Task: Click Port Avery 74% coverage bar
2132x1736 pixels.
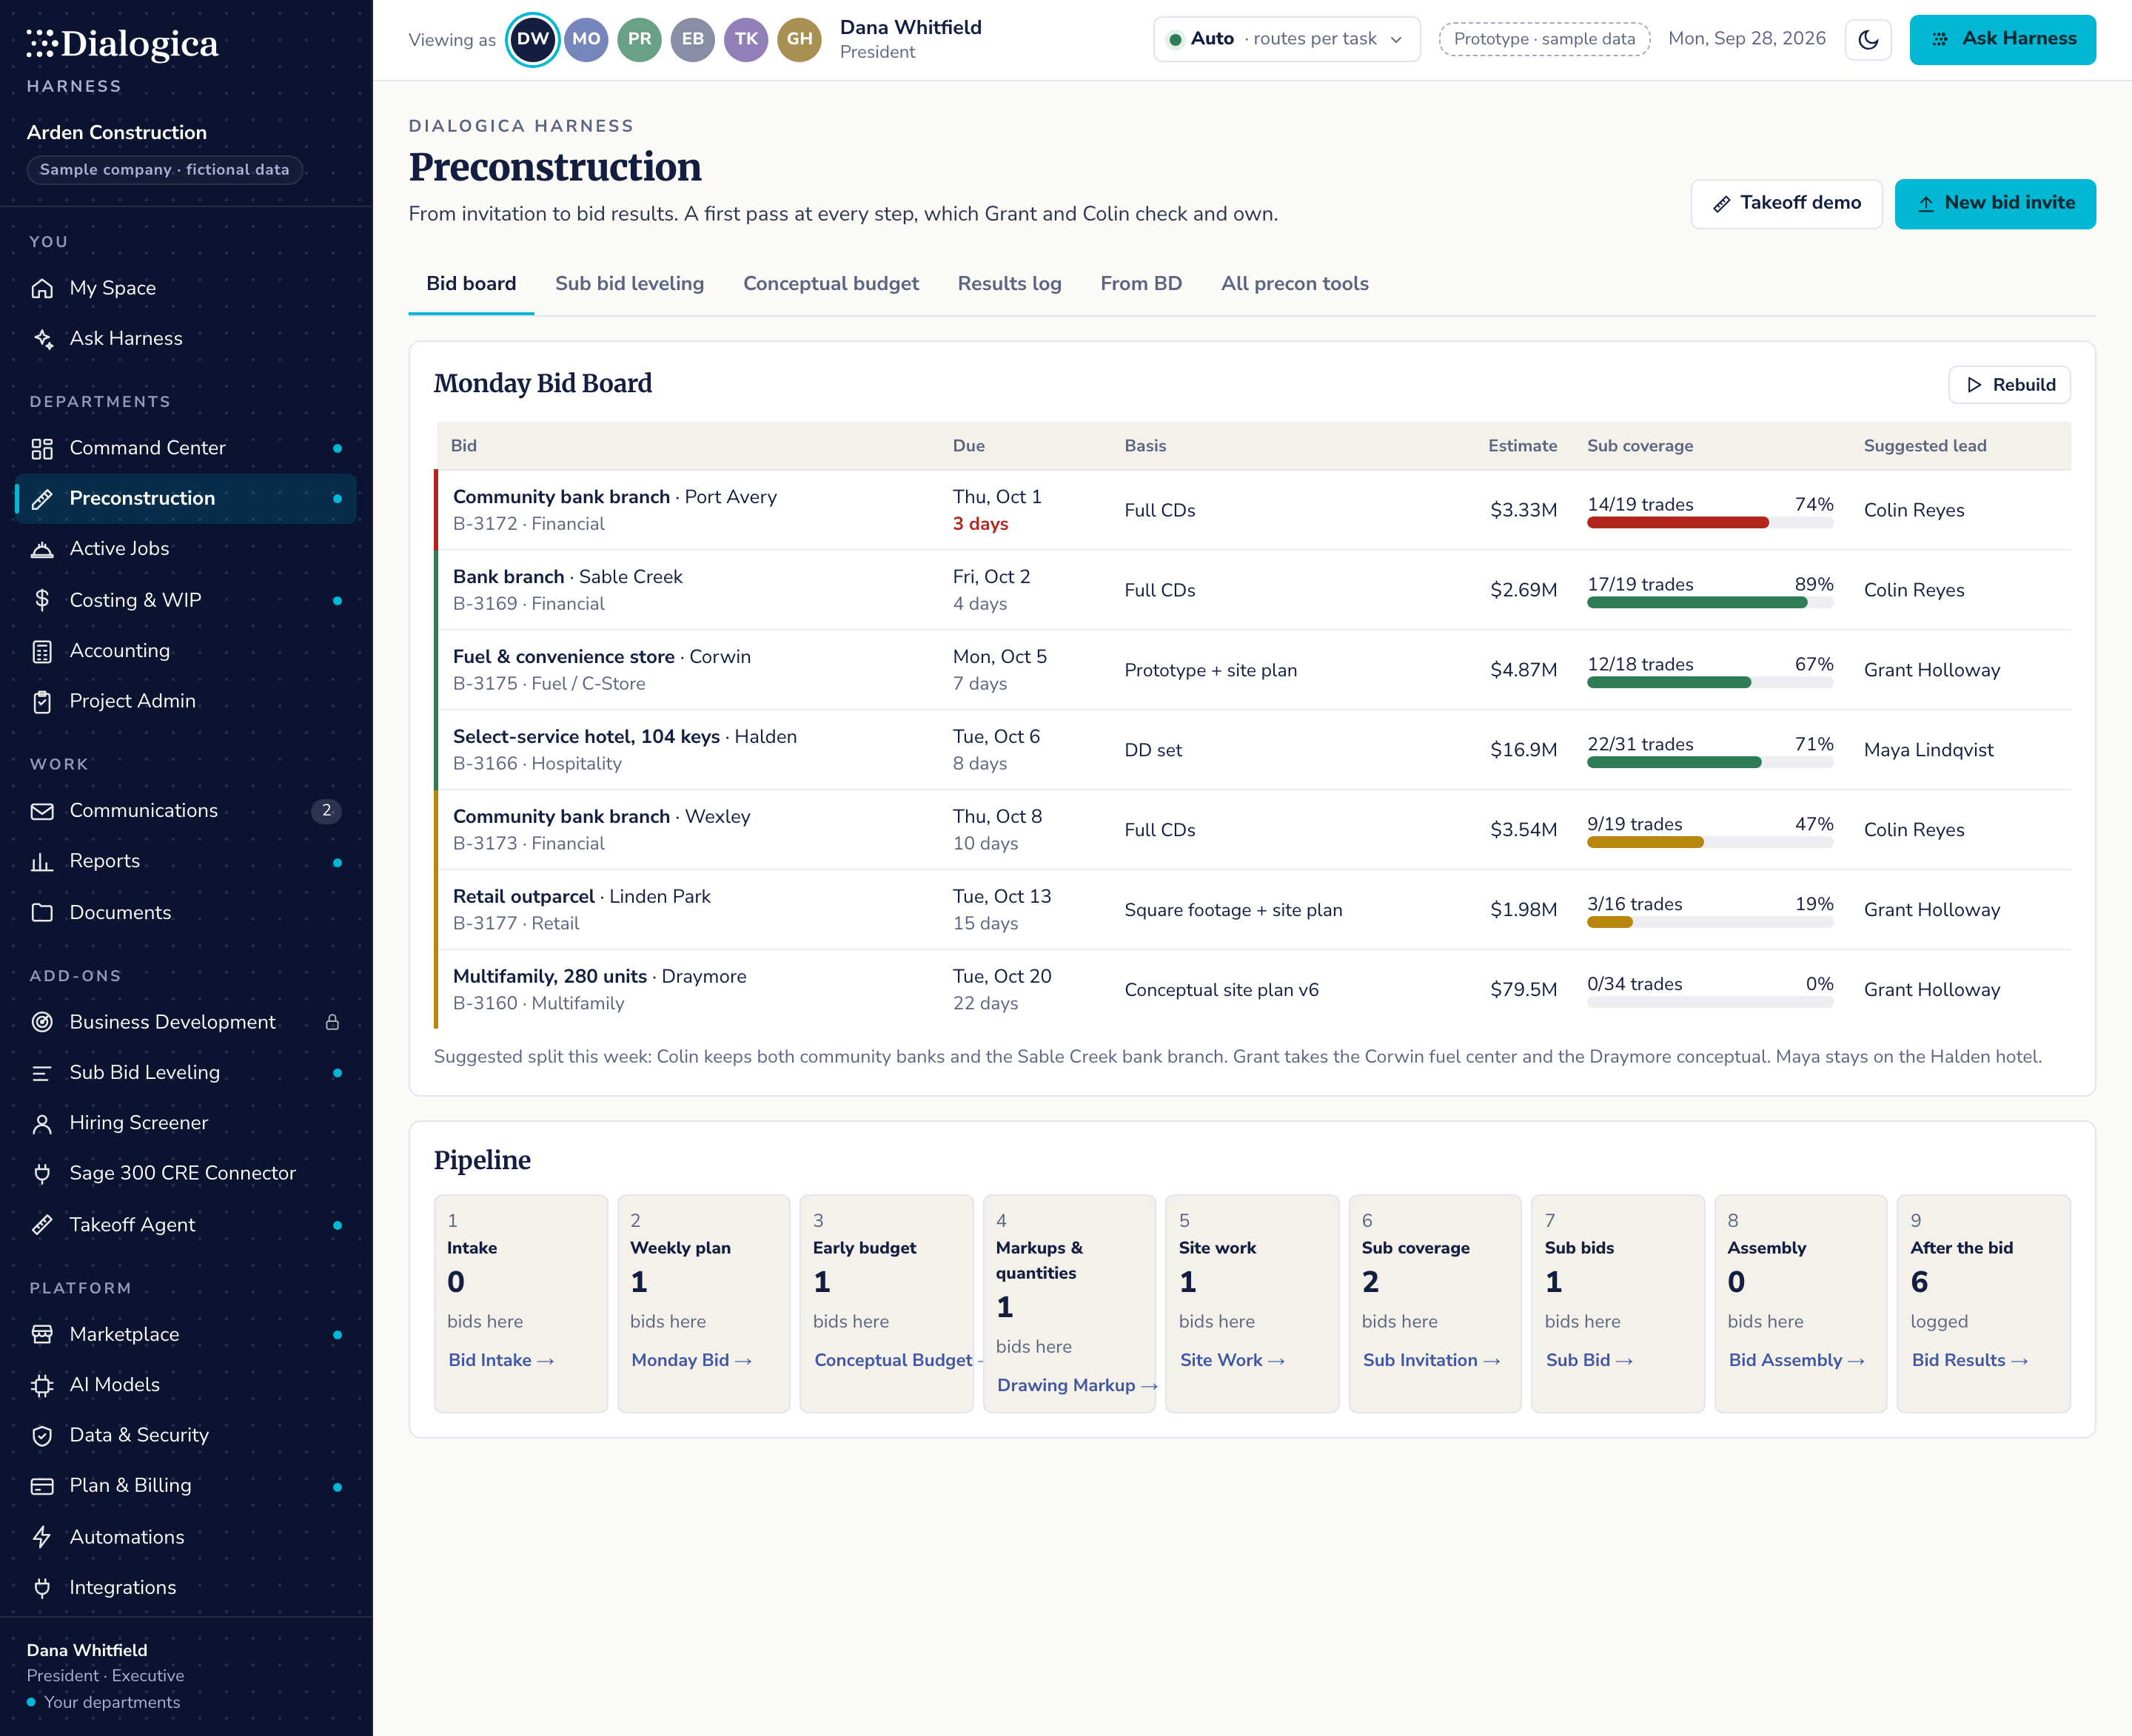Action: [x=1710, y=523]
